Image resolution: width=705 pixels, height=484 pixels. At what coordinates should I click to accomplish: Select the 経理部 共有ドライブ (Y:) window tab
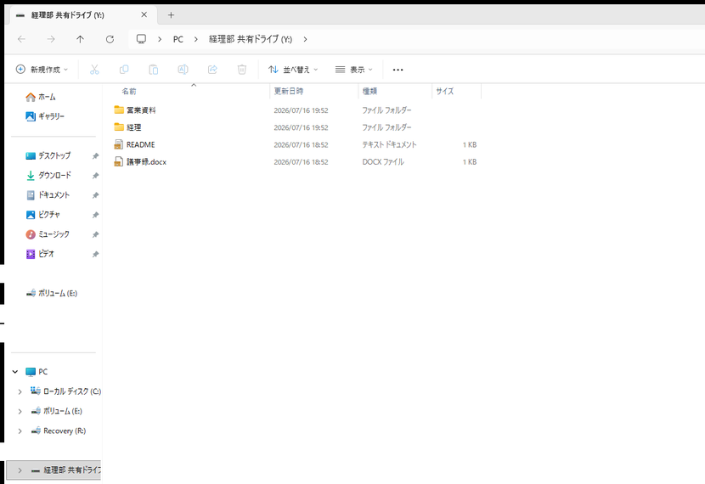(x=82, y=14)
